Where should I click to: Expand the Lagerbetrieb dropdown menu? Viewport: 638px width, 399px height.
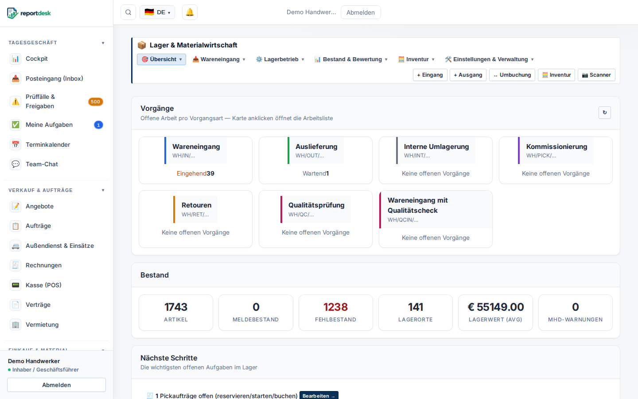point(280,59)
